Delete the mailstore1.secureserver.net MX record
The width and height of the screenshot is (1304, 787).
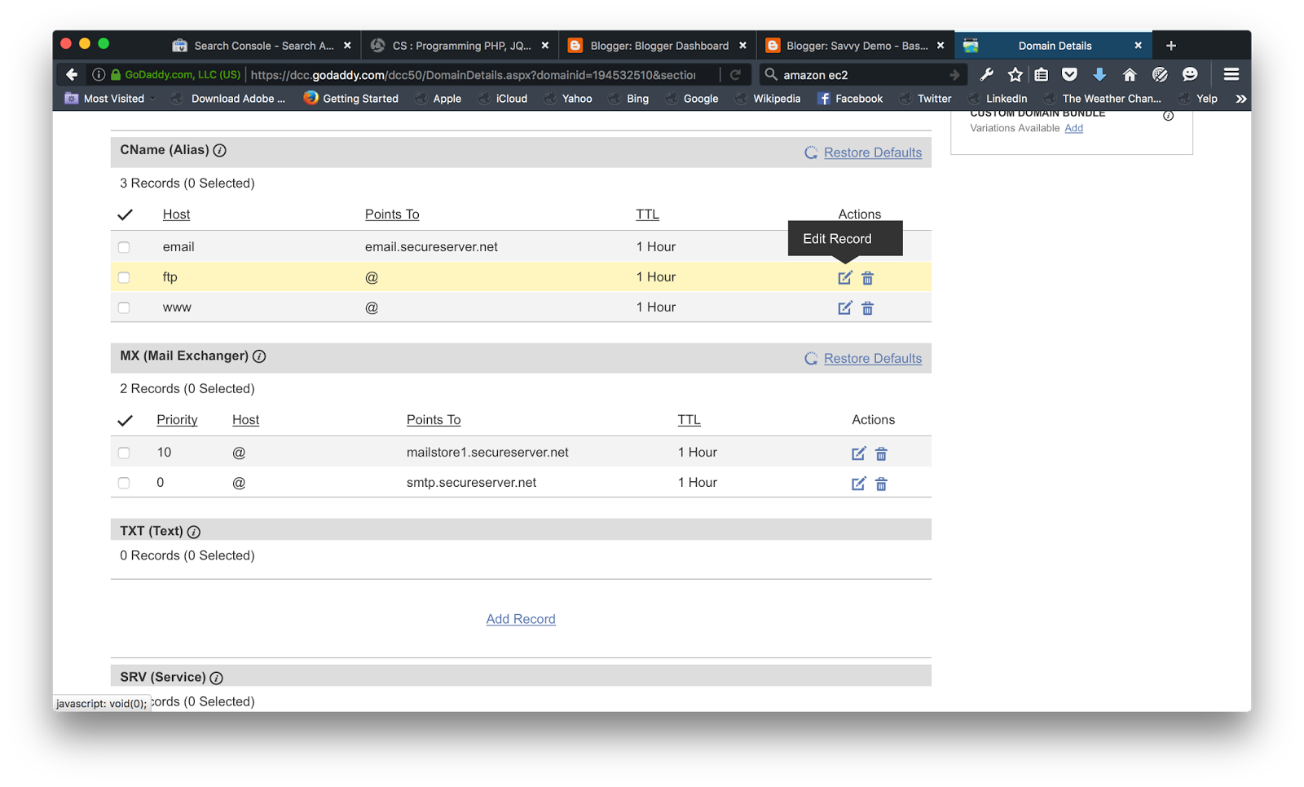(881, 453)
